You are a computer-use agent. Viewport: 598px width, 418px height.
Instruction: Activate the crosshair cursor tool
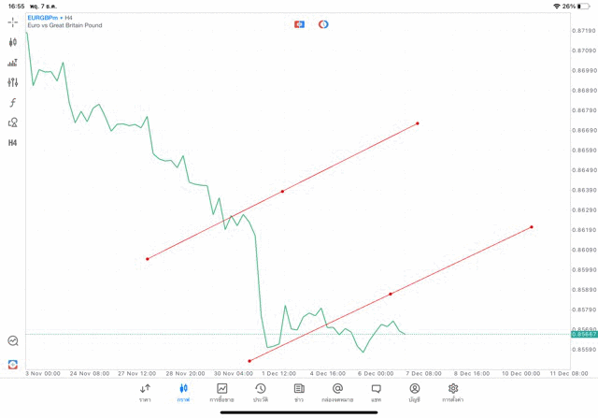13,22
